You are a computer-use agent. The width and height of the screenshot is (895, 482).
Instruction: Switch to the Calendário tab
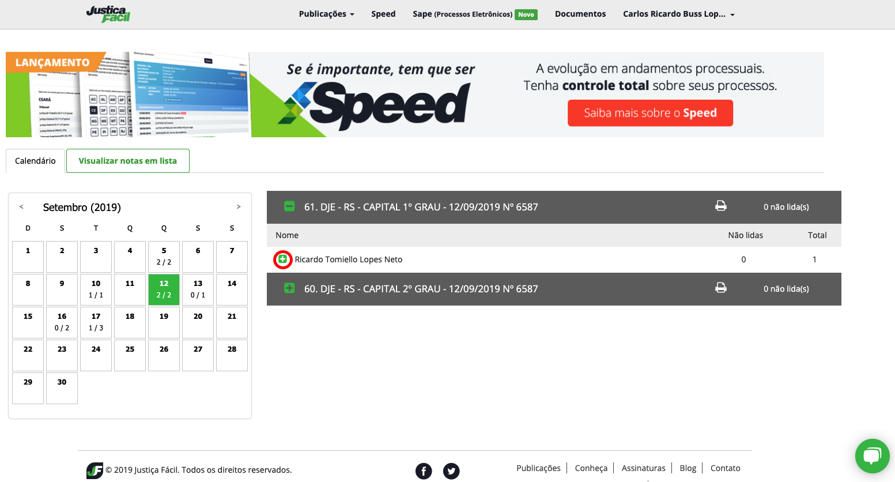coord(35,161)
